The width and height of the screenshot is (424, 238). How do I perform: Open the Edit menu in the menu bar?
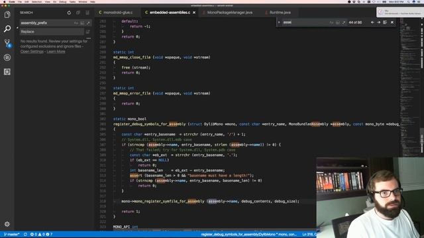click(26, 1)
